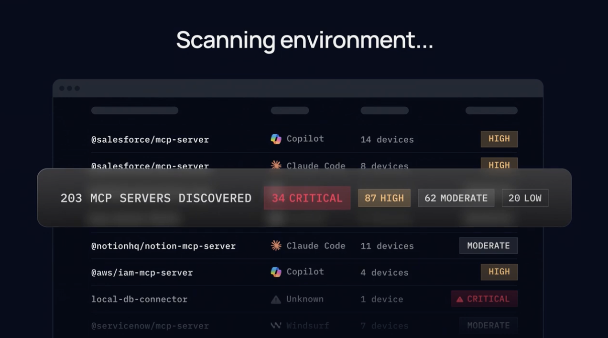Image resolution: width=608 pixels, height=338 pixels.
Task: Click the "11 devices" cell
Action: [x=387, y=246]
